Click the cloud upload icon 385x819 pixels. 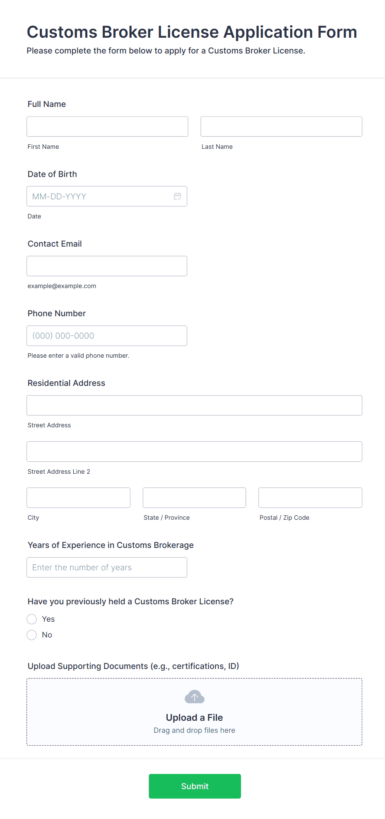click(195, 697)
